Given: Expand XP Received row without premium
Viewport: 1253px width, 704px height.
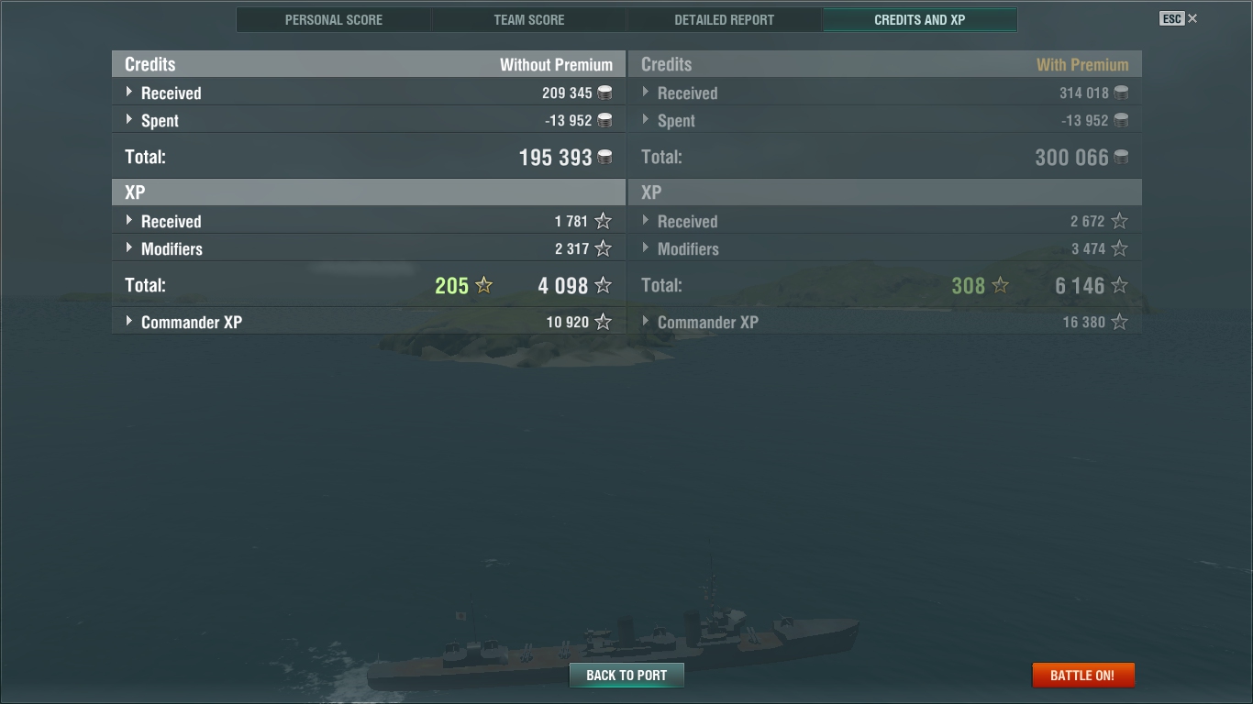Looking at the screenshot, I should pyautogui.click(x=369, y=221).
